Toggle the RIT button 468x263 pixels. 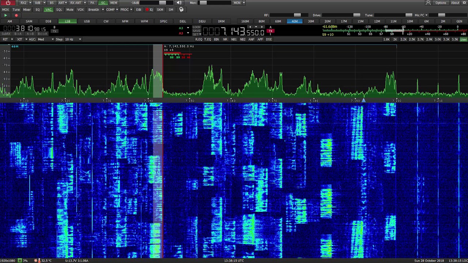(5, 39)
